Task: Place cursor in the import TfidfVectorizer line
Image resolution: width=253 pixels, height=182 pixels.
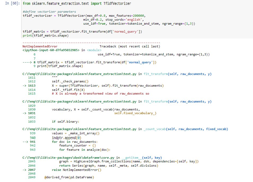Action: (77, 3)
